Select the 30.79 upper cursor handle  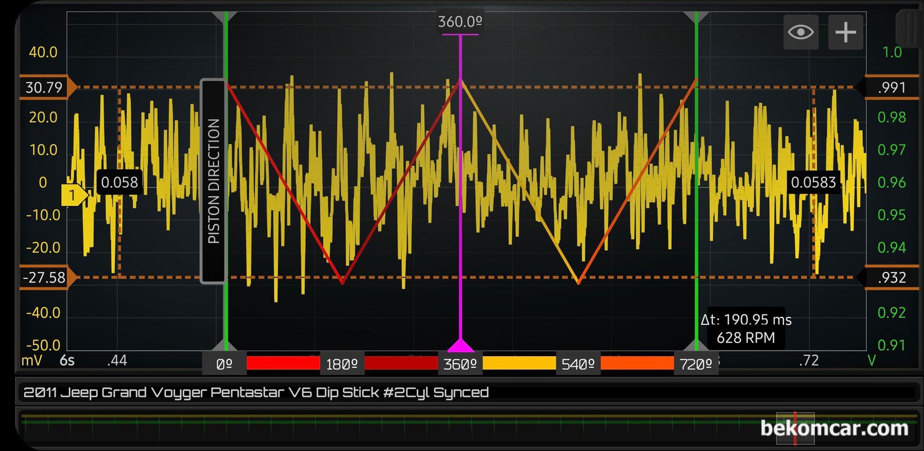(x=45, y=87)
